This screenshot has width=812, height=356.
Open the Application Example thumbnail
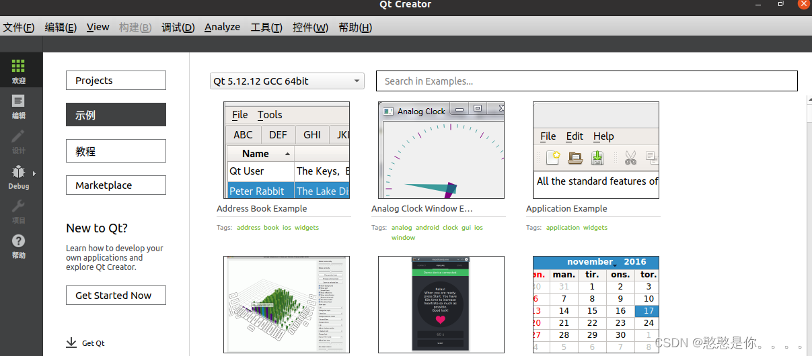[596, 150]
